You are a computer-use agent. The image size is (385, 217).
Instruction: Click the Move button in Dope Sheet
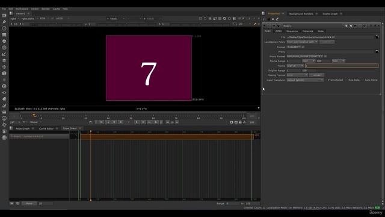point(29,204)
